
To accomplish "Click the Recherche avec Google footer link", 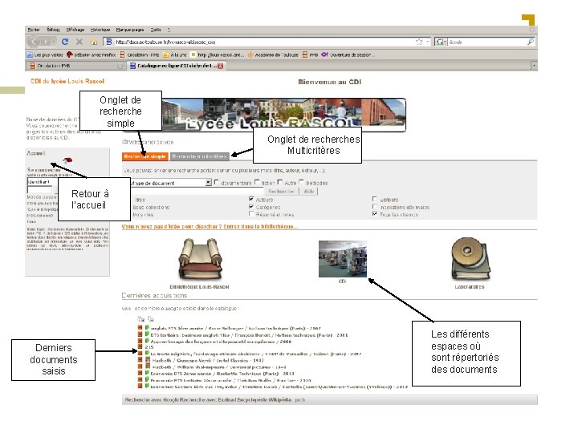I will (x=152, y=399).
